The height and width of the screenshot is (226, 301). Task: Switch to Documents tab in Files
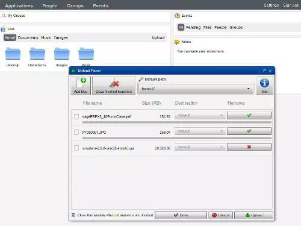tap(28, 38)
